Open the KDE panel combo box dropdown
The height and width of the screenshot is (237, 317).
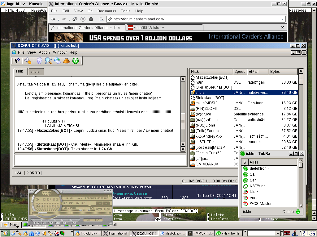point(278,233)
